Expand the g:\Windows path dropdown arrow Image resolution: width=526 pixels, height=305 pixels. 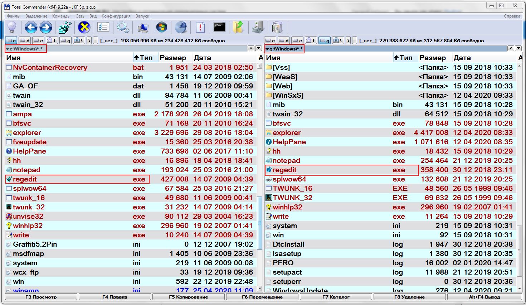(267, 49)
